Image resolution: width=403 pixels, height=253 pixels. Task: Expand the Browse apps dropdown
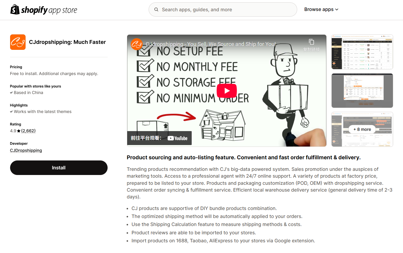point(321,9)
